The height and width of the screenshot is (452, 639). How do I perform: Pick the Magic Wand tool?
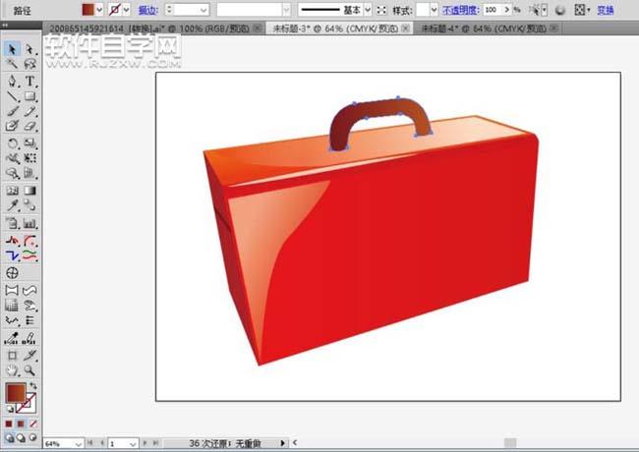pos(13,65)
